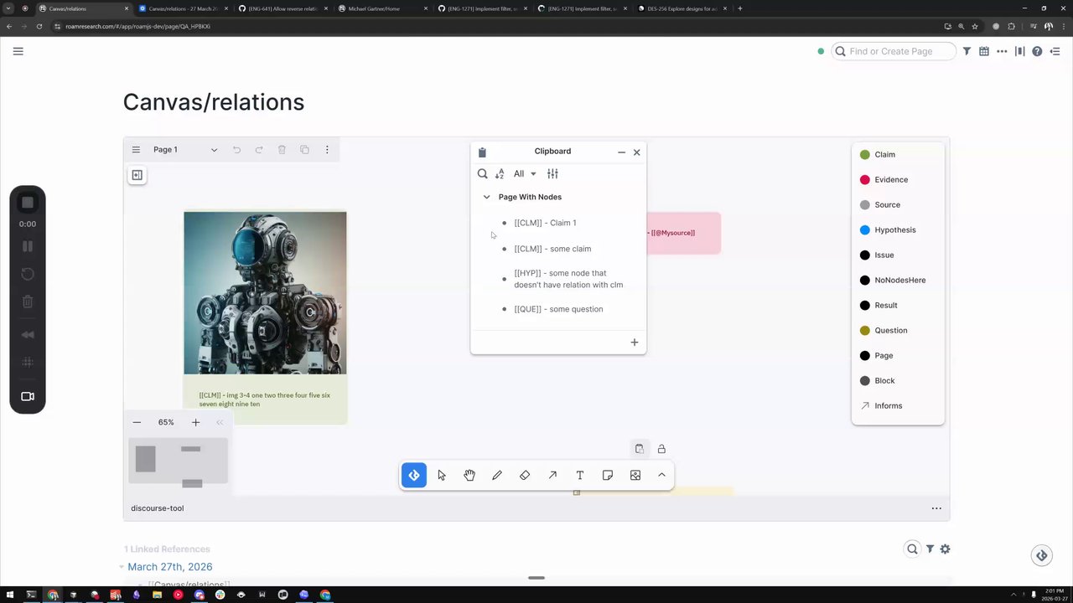Open the March 27th, 2026 reference
Image resolution: width=1073 pixels, height=603 pixels.
[170, 567]
